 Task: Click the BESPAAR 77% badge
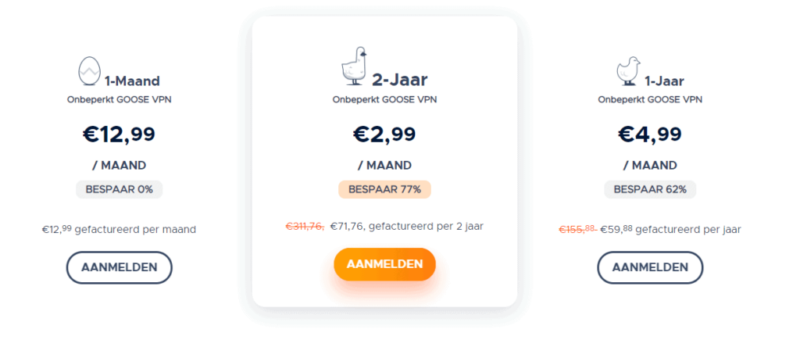tap(384, 189)
